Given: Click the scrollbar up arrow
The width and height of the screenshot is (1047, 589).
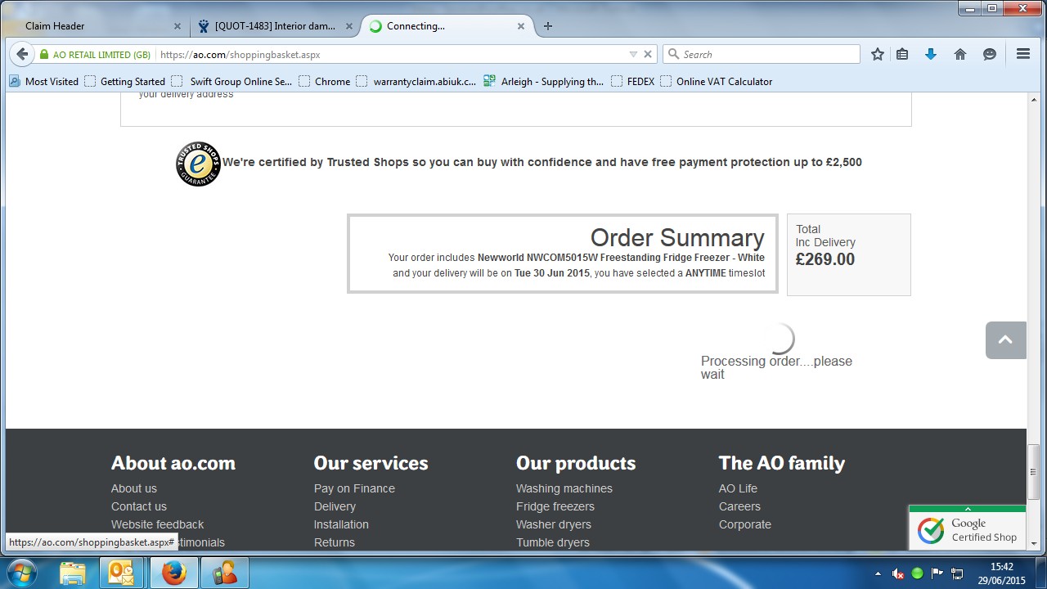Looking at the screenshot, I should coord(1034,100).
